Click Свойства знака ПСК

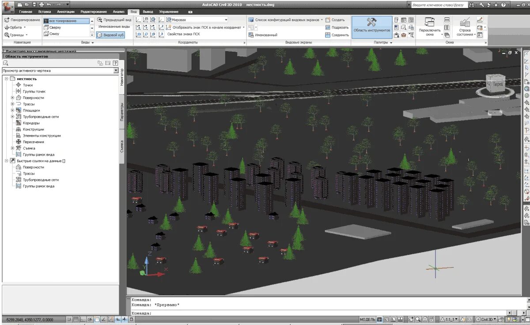point(183,34)
